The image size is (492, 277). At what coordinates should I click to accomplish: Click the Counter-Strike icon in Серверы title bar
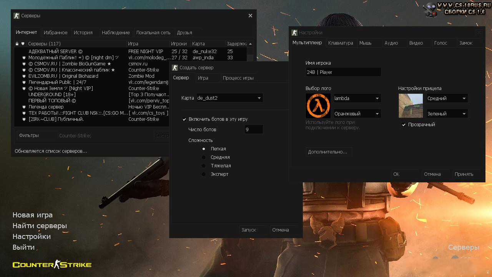coord(17,16)
